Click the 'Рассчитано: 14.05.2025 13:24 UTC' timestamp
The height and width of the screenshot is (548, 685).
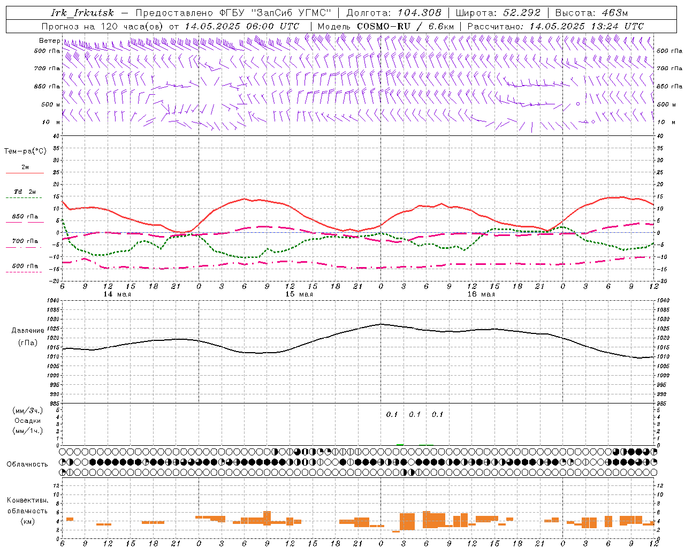tap(555, 26)
